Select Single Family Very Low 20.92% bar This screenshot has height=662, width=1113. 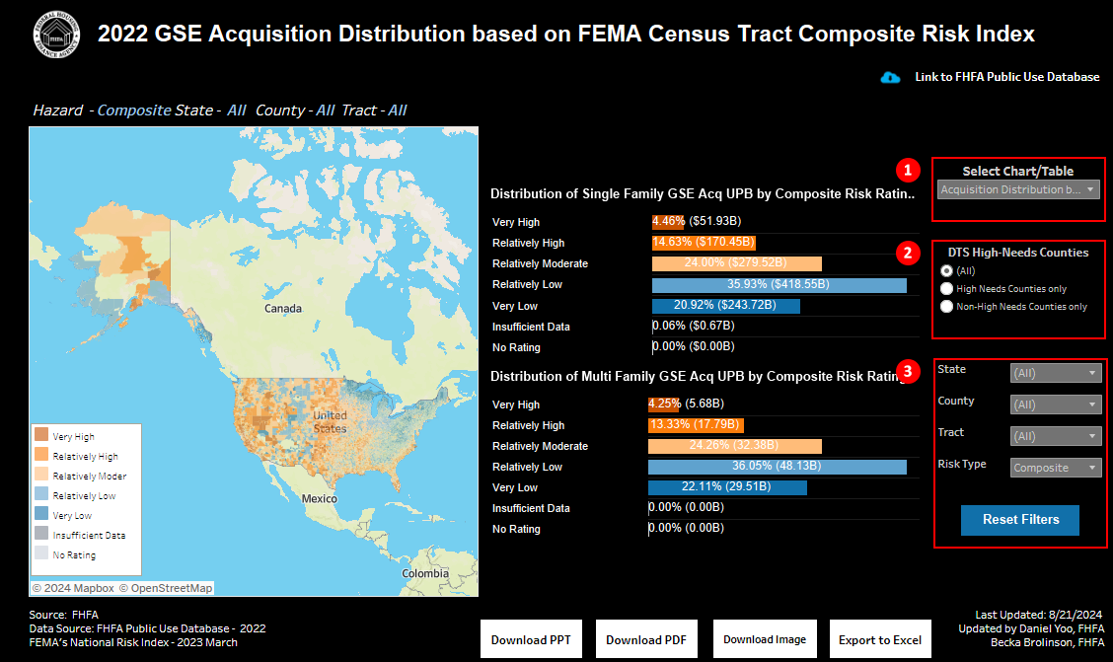726,306
